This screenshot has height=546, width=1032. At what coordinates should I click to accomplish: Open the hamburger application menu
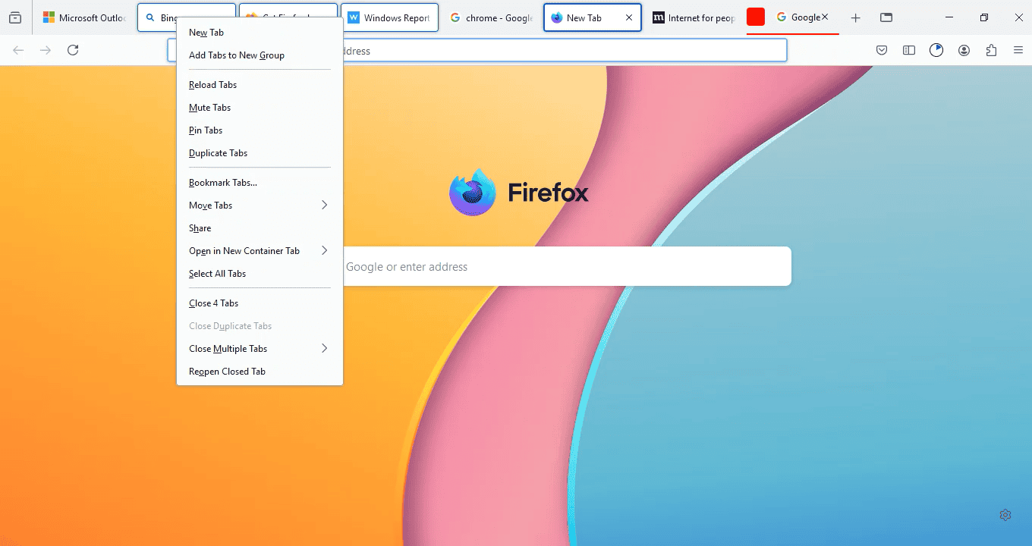[1018, 50]
